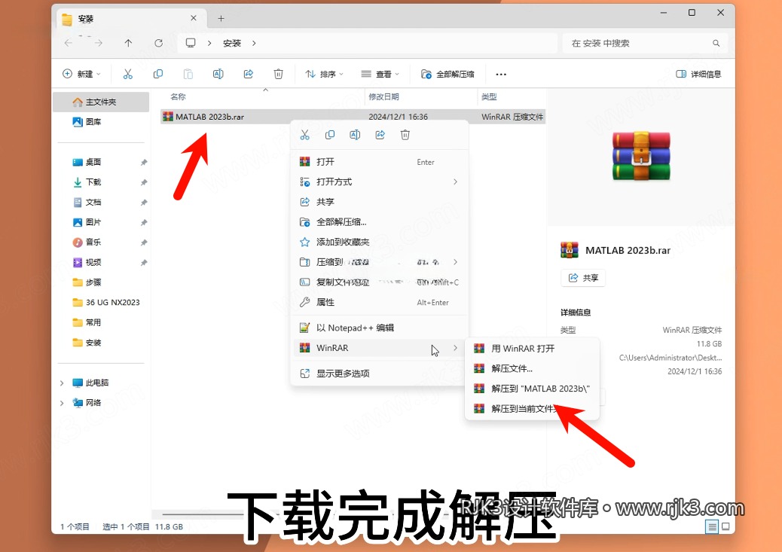Expand chevron after 安装 in address bar
Screen dimensions: 782x552
point(254,44)
